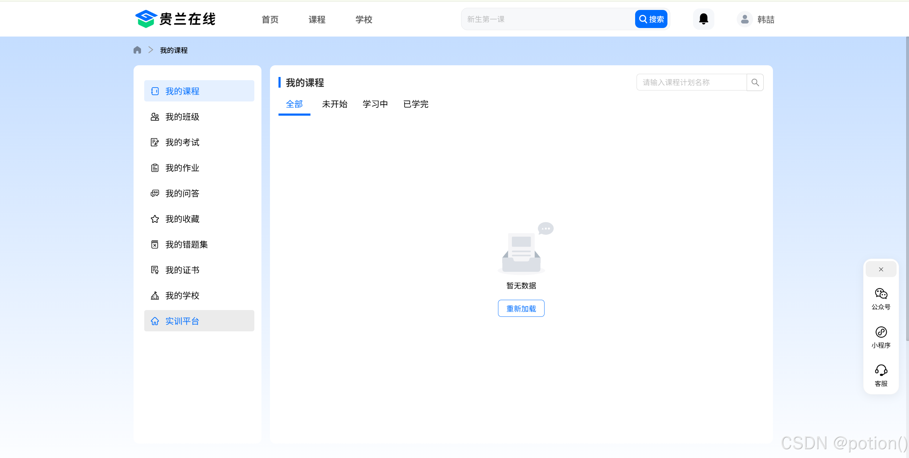
Task: Click the 重新加载 reload button
Action: point(521,308)
